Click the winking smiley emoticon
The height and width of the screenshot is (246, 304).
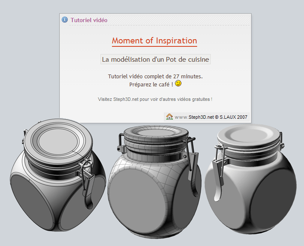click(178, 83)
